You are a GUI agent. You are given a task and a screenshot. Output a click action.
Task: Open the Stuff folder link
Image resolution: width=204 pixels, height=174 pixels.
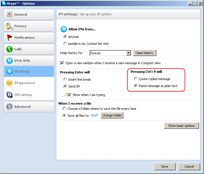(94, 115)
